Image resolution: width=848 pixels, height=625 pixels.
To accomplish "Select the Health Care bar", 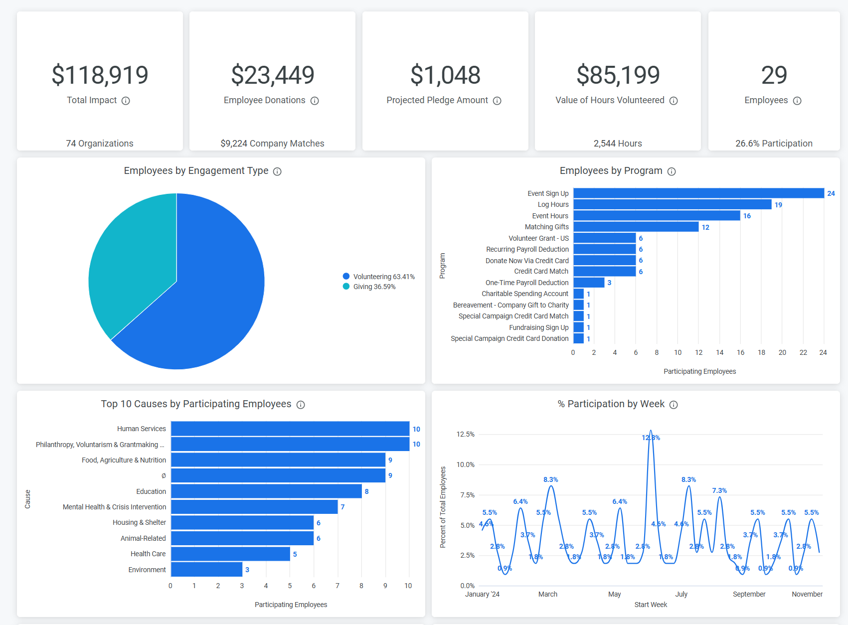I will (230, 554).
